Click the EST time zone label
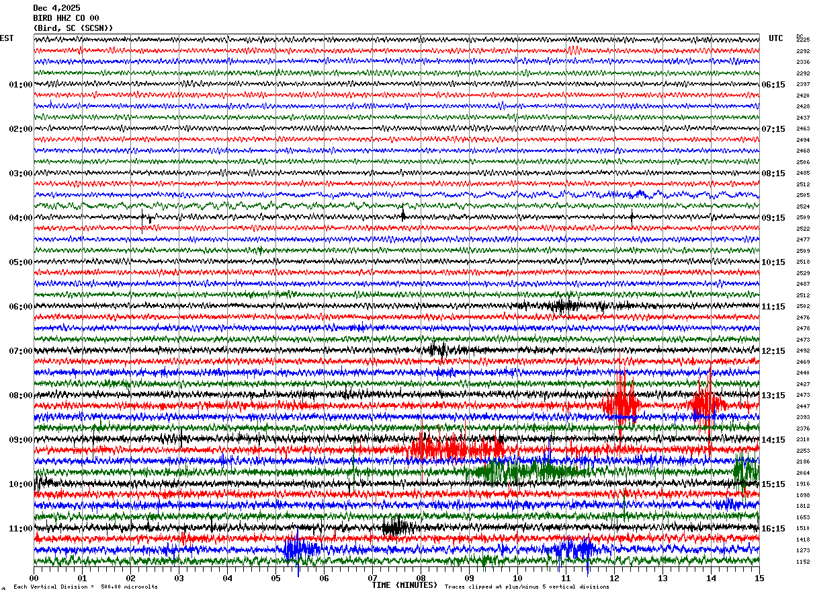813x596 pixels. coord(7,38)
